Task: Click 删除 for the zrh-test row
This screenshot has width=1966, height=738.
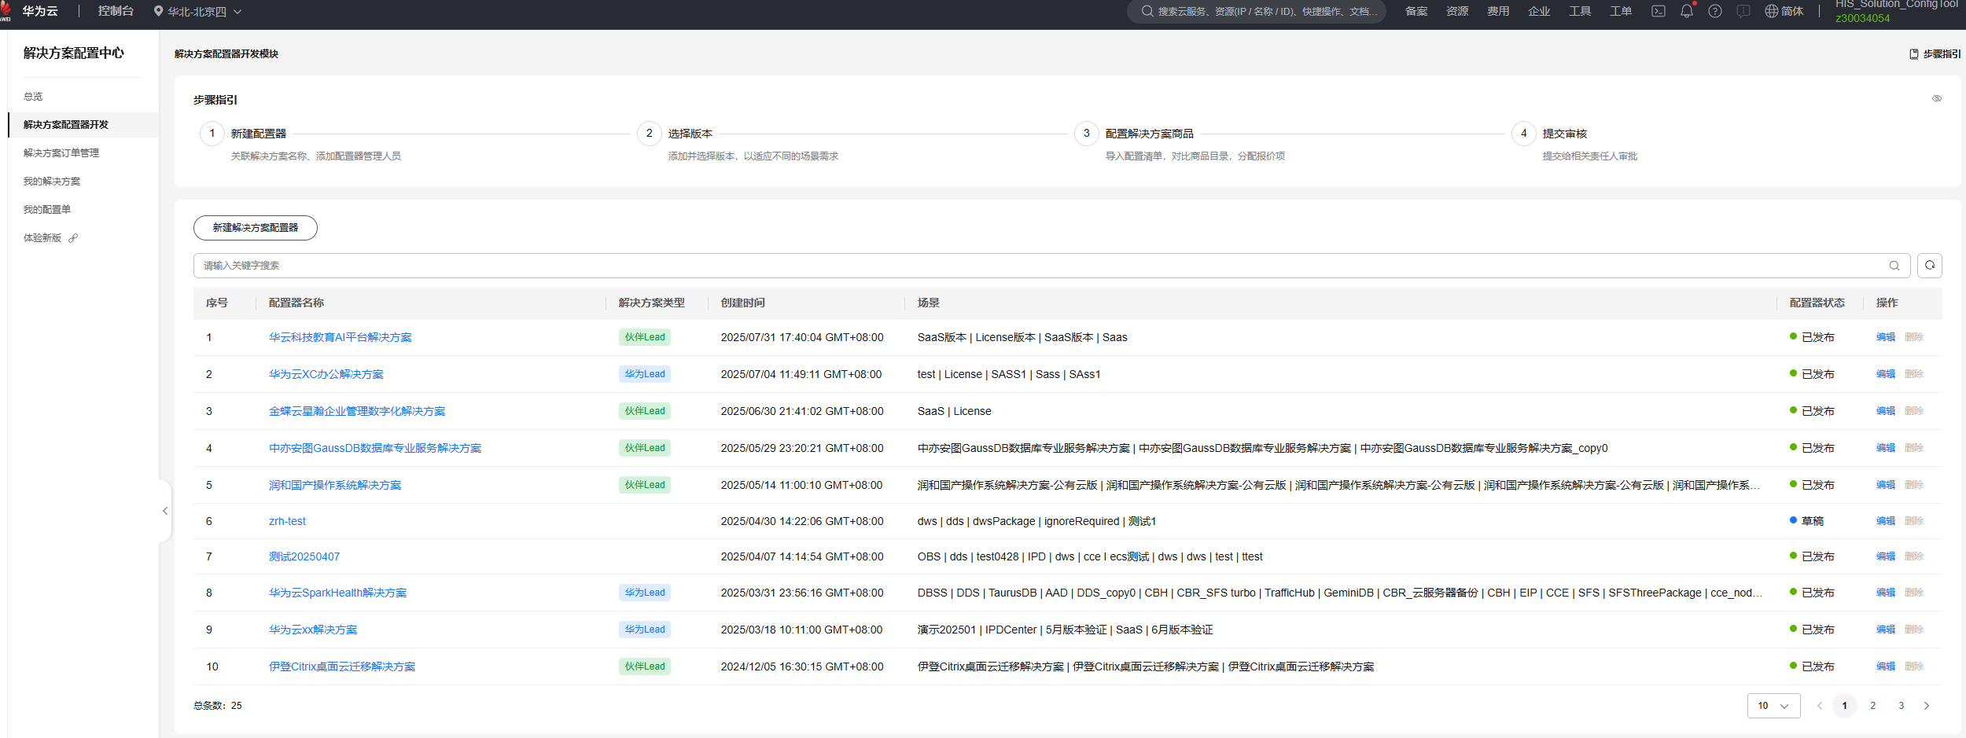Action: (x=1914, y=521)
